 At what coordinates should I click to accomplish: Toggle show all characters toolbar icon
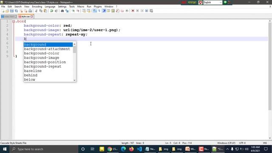click(99, 11)
